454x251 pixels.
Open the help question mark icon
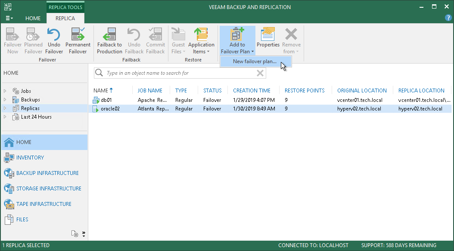448,18
